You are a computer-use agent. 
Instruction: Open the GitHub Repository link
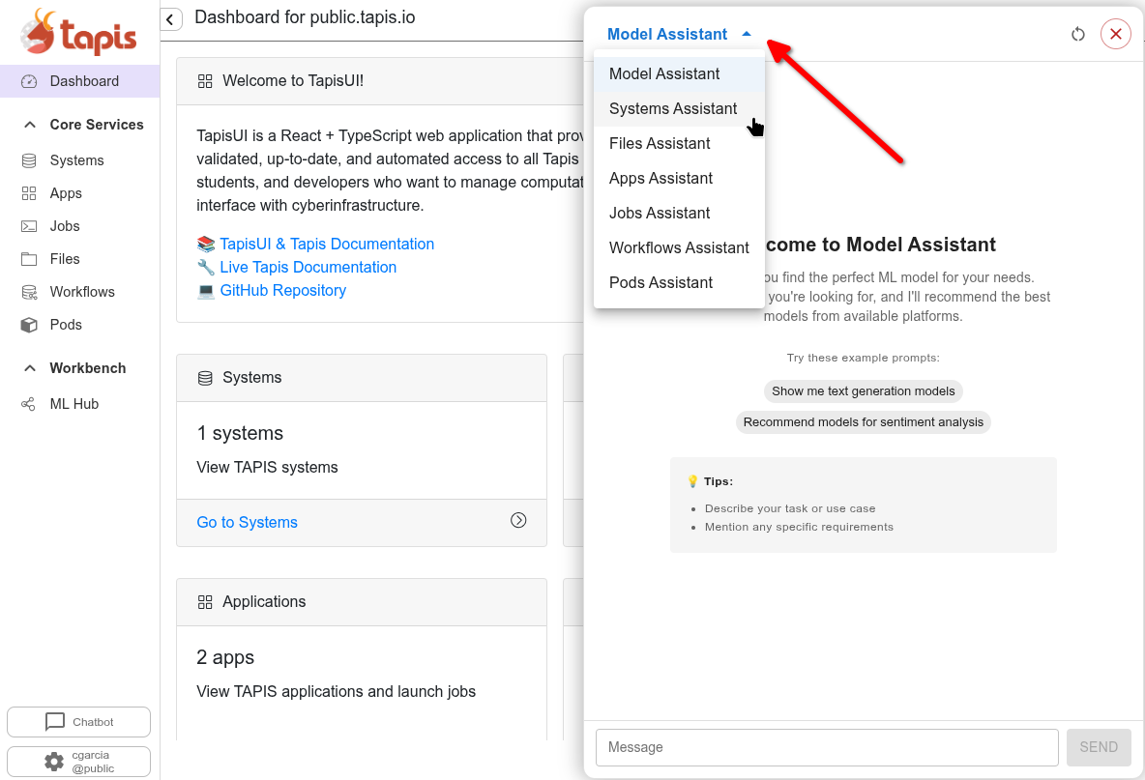pyautogui.click(x=282, y=290)
